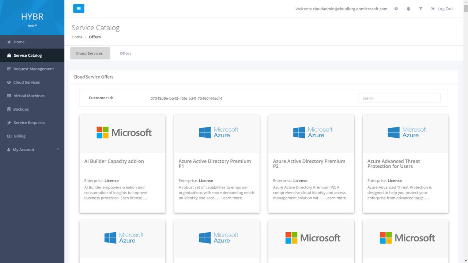Screen dimensions: 468x263
Task: Click the Virtual Machines server icon
Action: coord(9,96)
